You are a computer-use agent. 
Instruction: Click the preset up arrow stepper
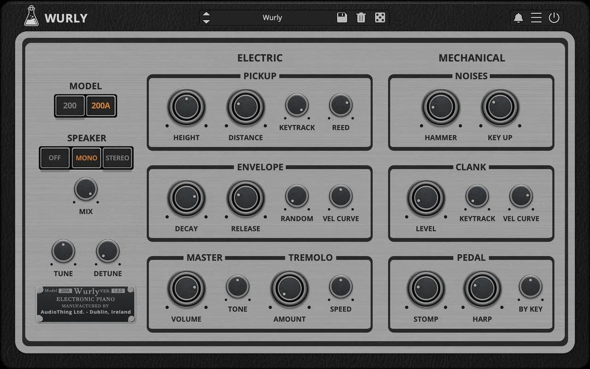206,14
